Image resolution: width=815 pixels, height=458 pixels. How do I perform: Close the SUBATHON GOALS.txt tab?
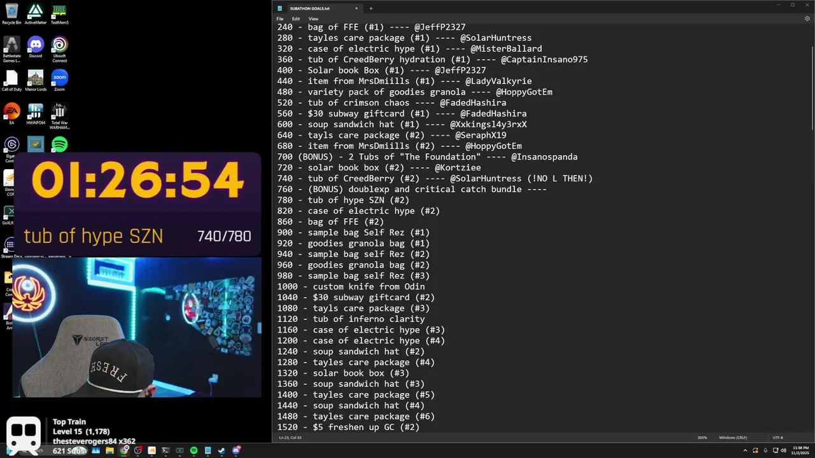357,8
